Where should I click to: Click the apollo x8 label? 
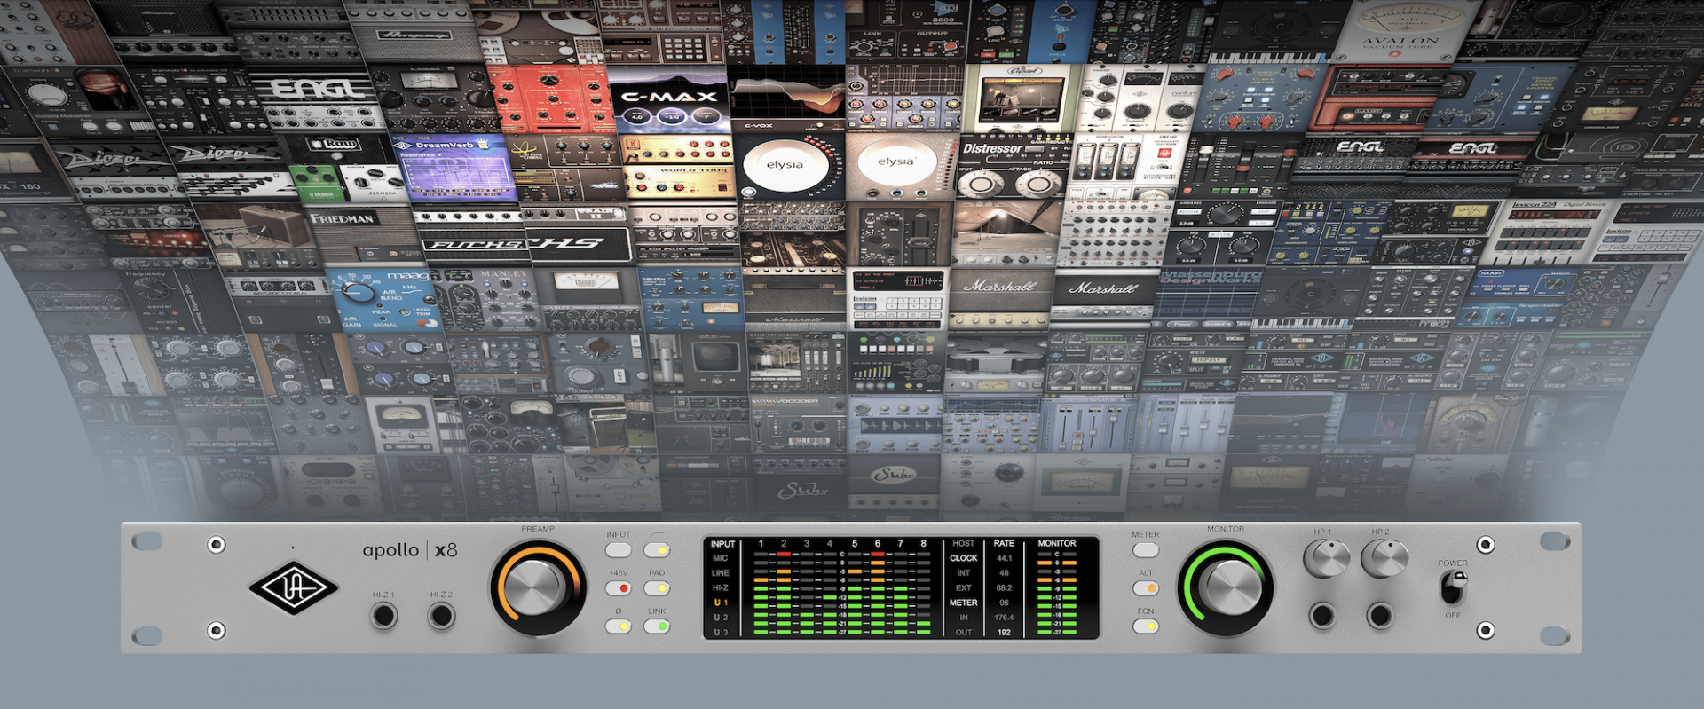point(410,550)
